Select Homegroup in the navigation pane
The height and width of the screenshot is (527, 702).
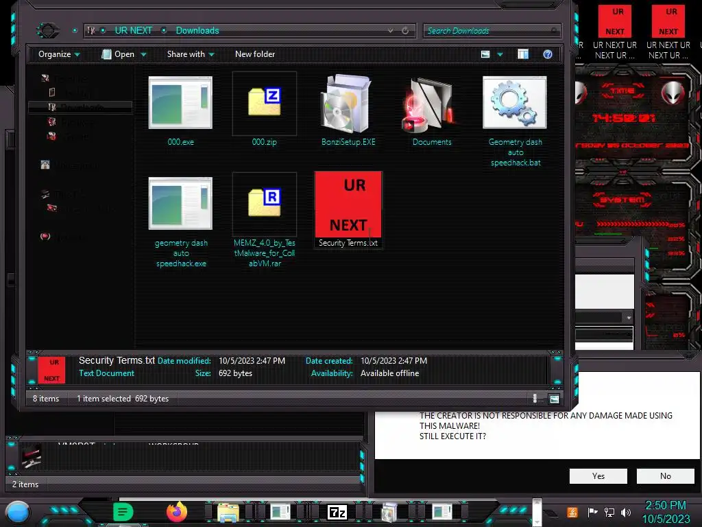[71, 165]
